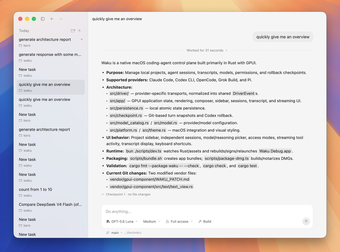Screen dimensions: 340x252
Task: Open the GPT-5.6 Luna model dropdown
Action: [122, 221]
